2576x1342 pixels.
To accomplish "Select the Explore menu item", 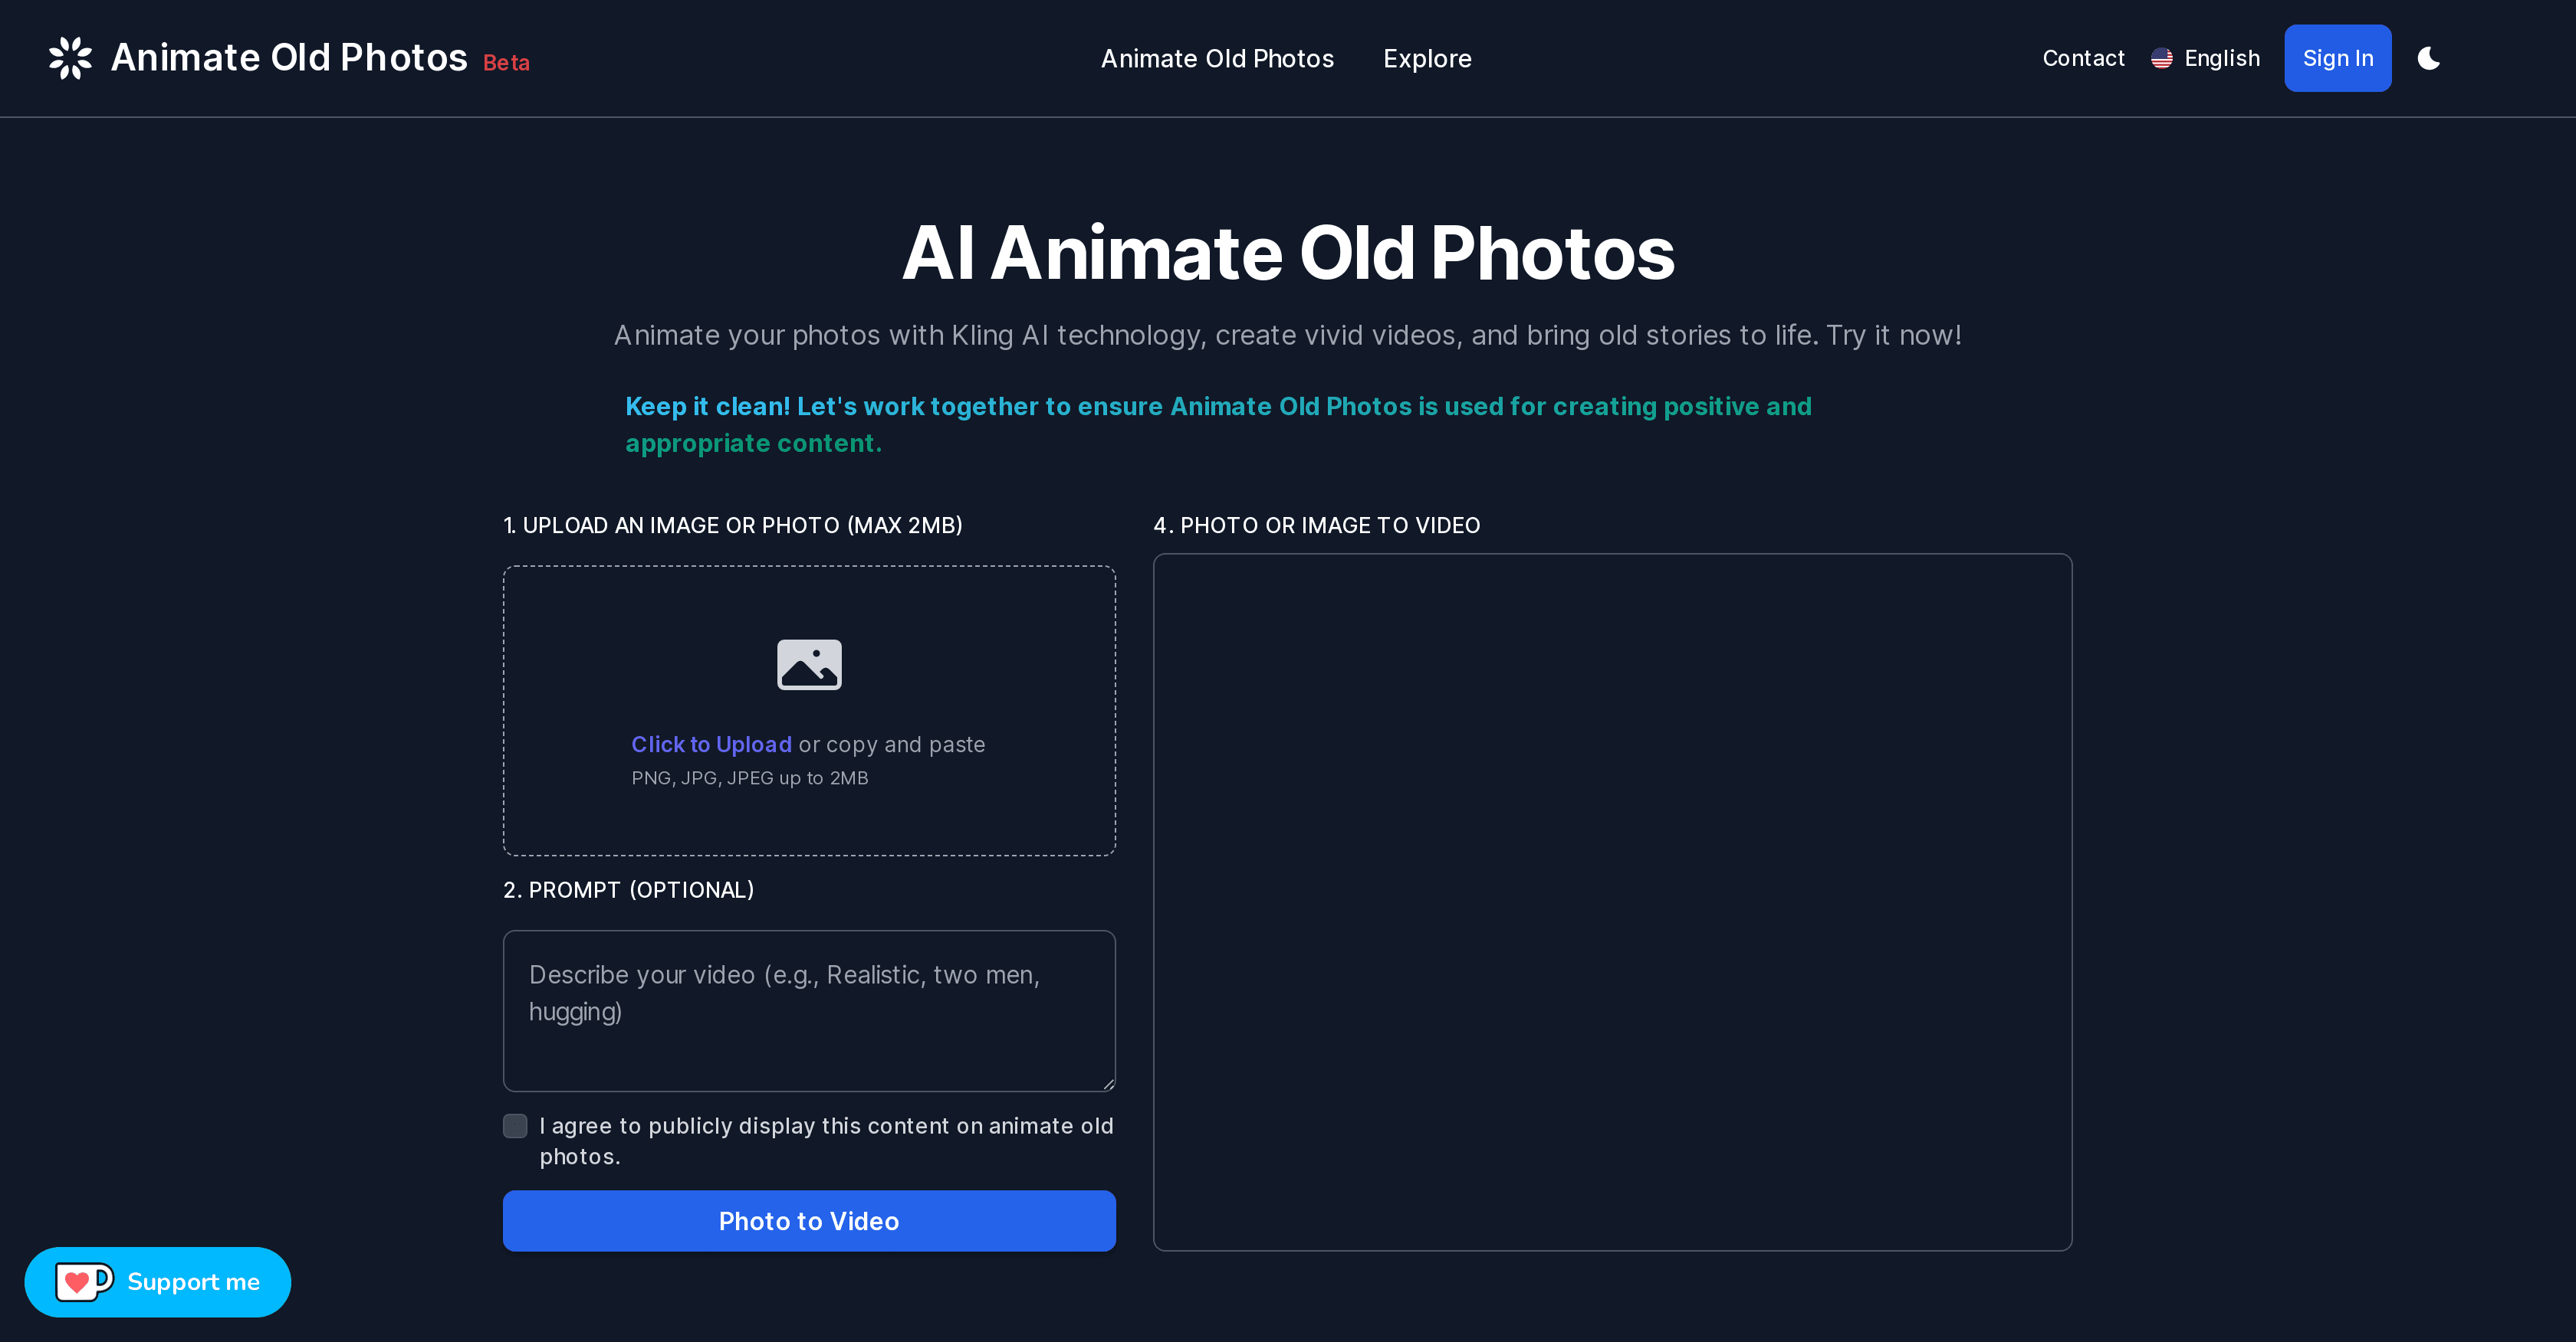I will [x=1427, y=59].
